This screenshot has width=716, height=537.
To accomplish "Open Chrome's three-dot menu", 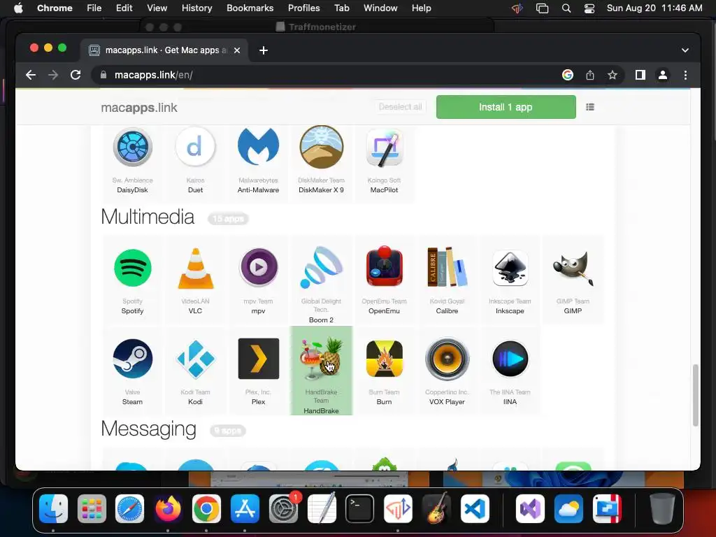I will pos(685,75).
